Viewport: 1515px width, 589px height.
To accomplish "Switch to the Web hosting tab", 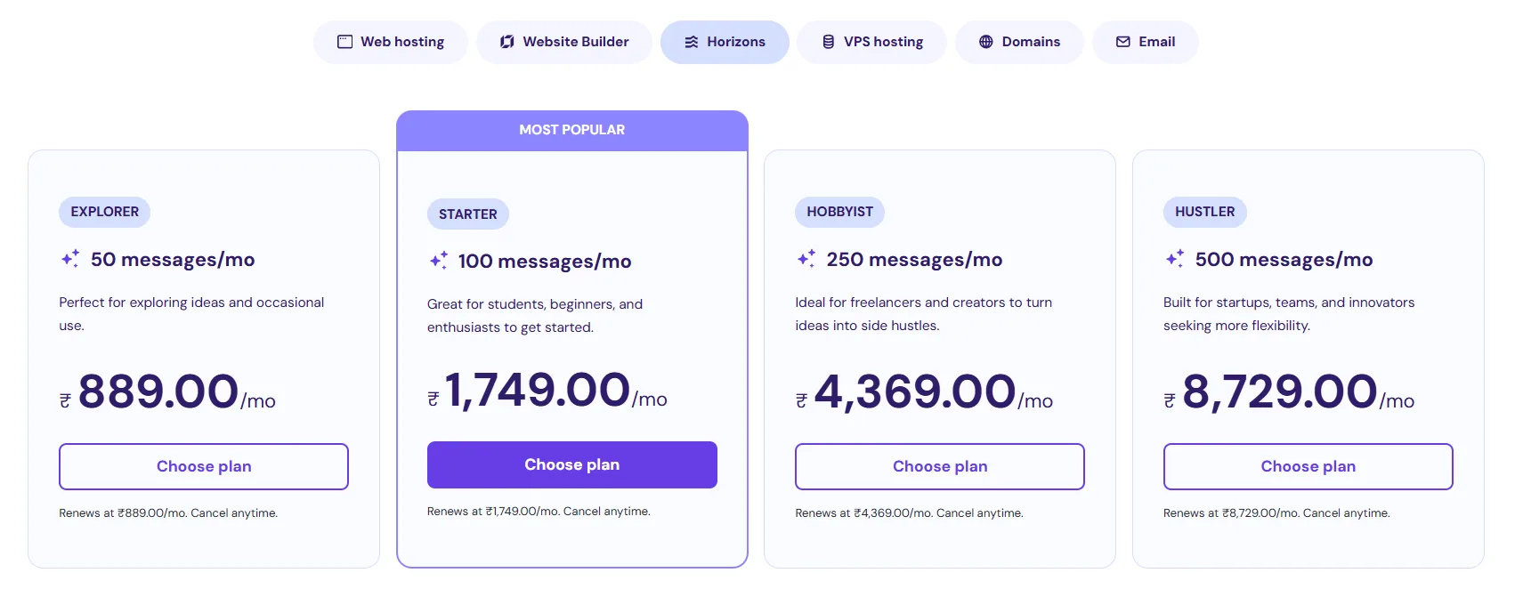I will [x=391, y=42].
